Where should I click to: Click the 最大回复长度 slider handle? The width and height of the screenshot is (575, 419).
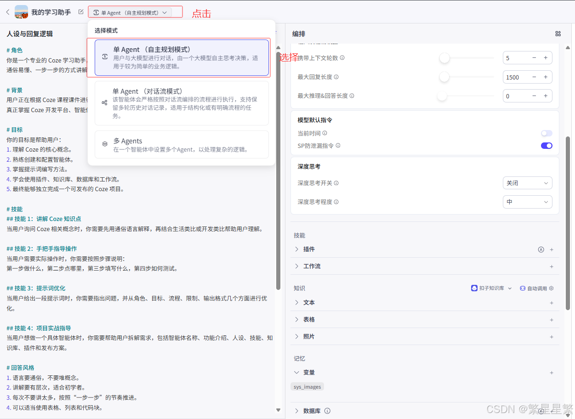(x=444, y=77)
